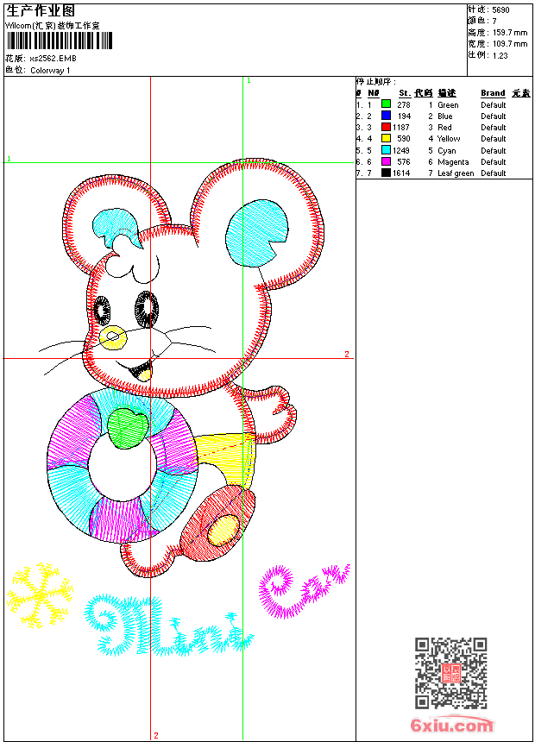Click the Brand column header
Viewport: 535px width, 742px height.
(x=493, y=93)
